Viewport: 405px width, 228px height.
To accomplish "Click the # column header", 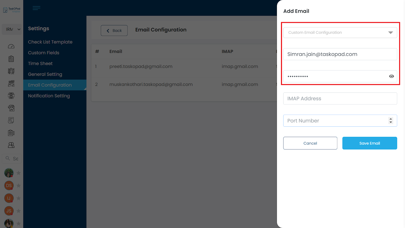I will tap(97, 51).
